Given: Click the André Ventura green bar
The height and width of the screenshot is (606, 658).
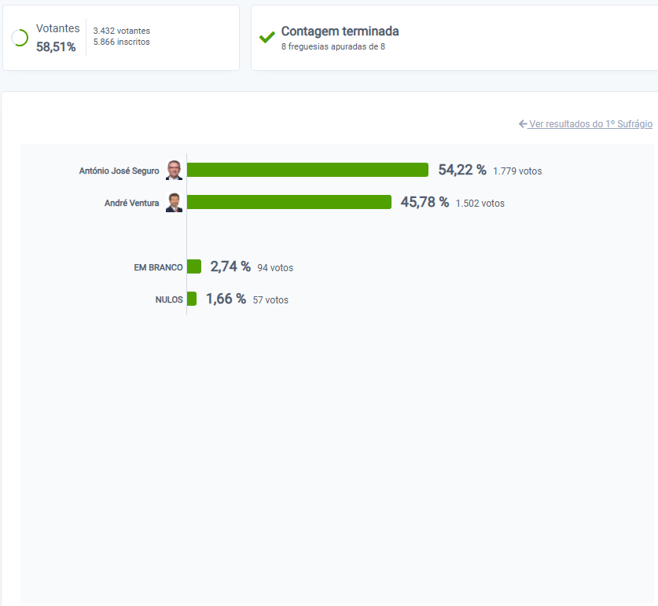Looking at the screenshot, I should 289,202.
